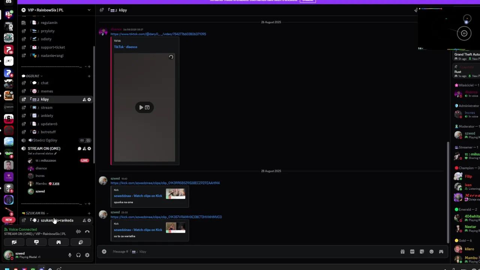The image size is (480, 270).
Task: Click Set a channel status
Action: coord(42,154)
